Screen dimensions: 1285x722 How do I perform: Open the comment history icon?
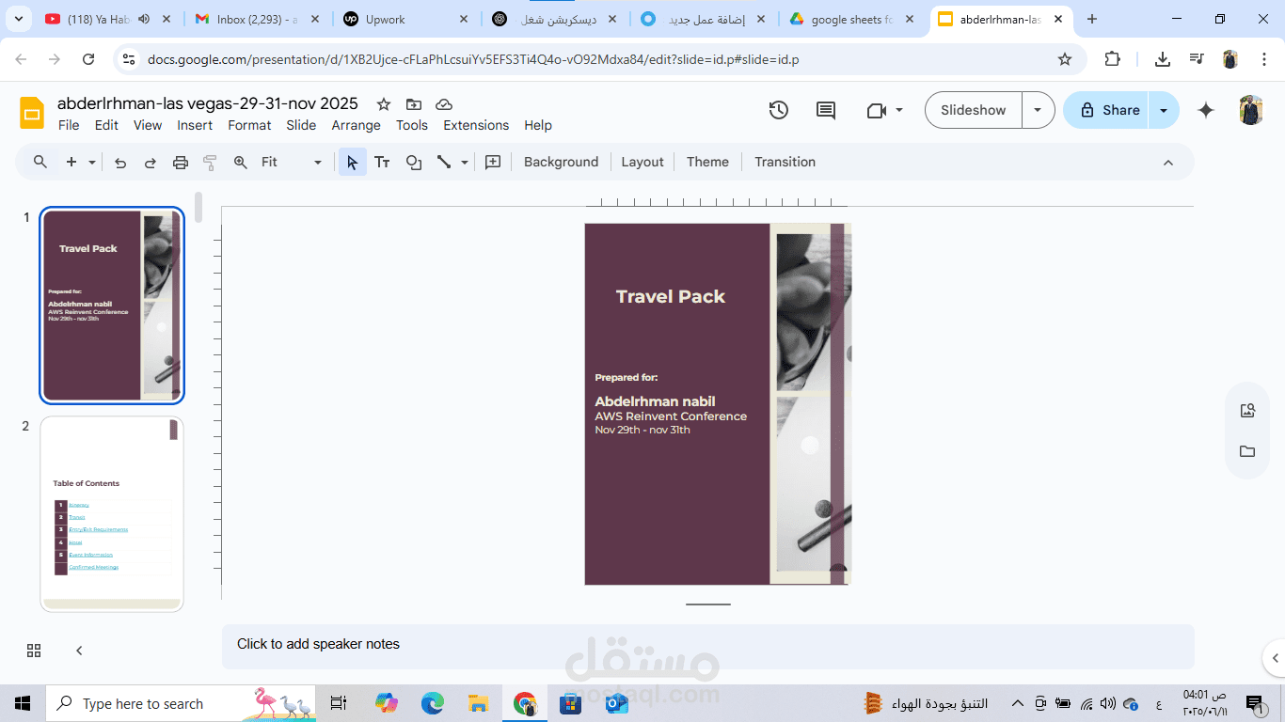click(x=826, y=110)
